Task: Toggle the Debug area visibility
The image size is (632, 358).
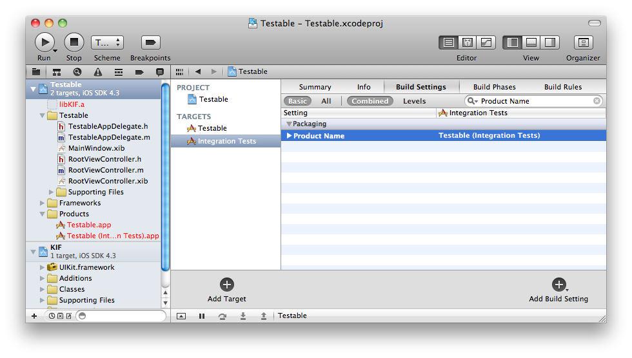Action: (x=531, y=42)
